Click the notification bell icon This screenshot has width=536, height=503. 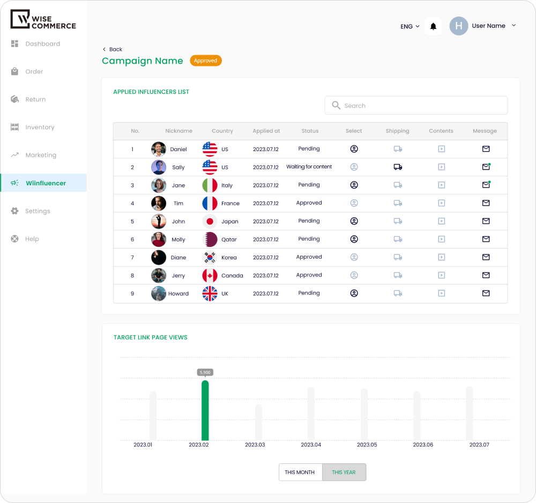(433, 26)
